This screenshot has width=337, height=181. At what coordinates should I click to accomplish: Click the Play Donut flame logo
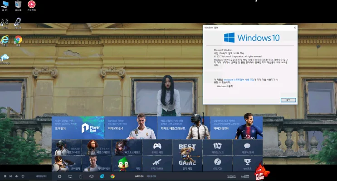coord(261,172)
